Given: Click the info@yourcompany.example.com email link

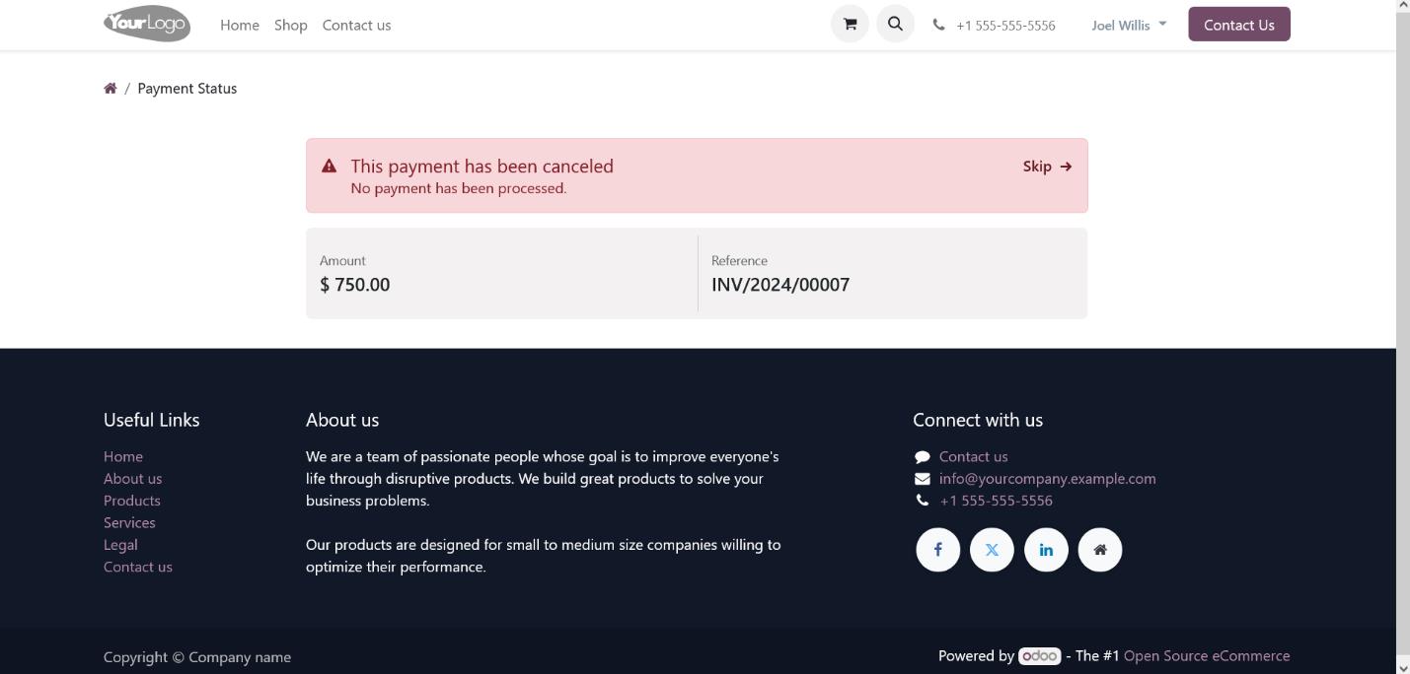Looking at the screenshot, I should click(1047, 479).
